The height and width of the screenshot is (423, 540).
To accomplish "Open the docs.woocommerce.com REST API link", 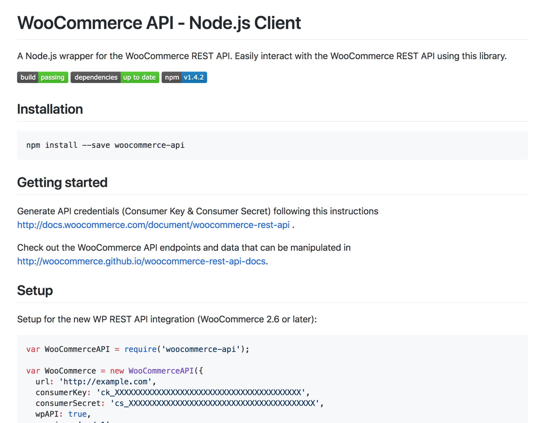I will pyautogui.click(x=153, y=225).
